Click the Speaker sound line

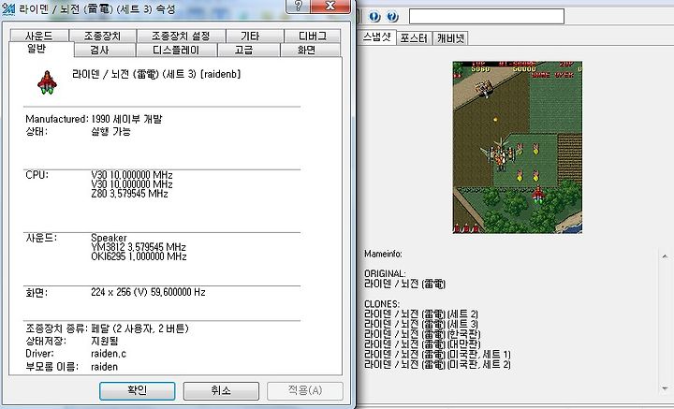[x=109, y=238]
